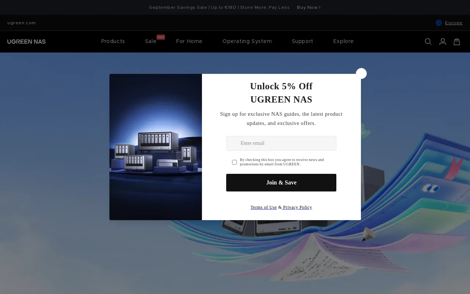Open the Terms of Use link
Image resolution: width=470 pixels, height=294 pixels.
click(x=264, y=207)
